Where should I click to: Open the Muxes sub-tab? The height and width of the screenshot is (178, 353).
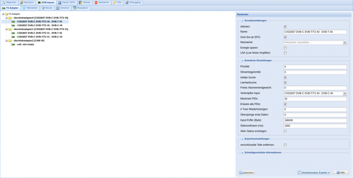pyautogui.click(x=47, y=8)
